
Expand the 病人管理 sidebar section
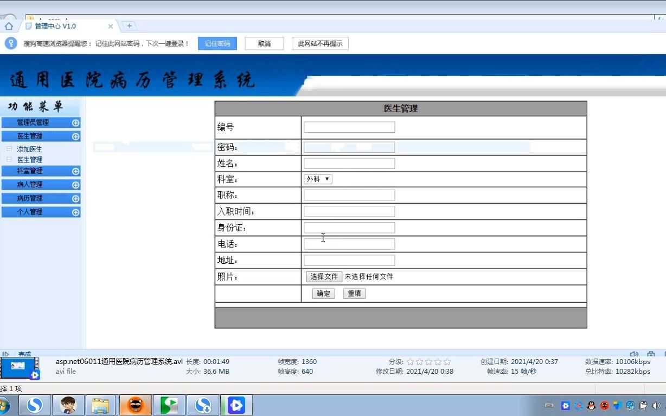point(41,184)
